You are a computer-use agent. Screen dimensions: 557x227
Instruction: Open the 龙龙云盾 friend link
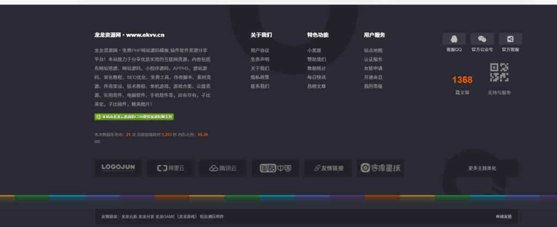click(129, 217)
